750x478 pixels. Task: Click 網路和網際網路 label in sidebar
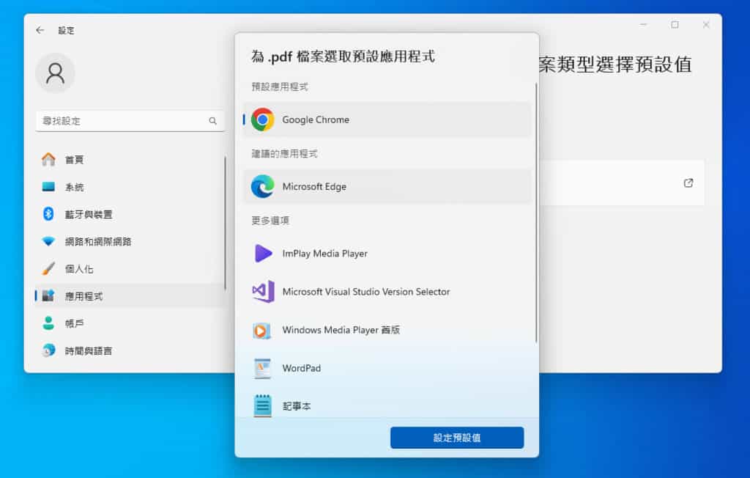tap(98, 241)
